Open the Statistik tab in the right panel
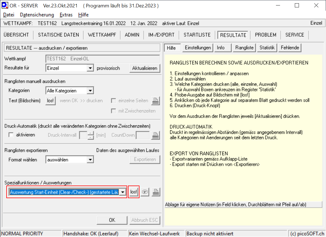The width and height of the screenshot is (326, 237). pyautogui.click(x=267, y=48)
